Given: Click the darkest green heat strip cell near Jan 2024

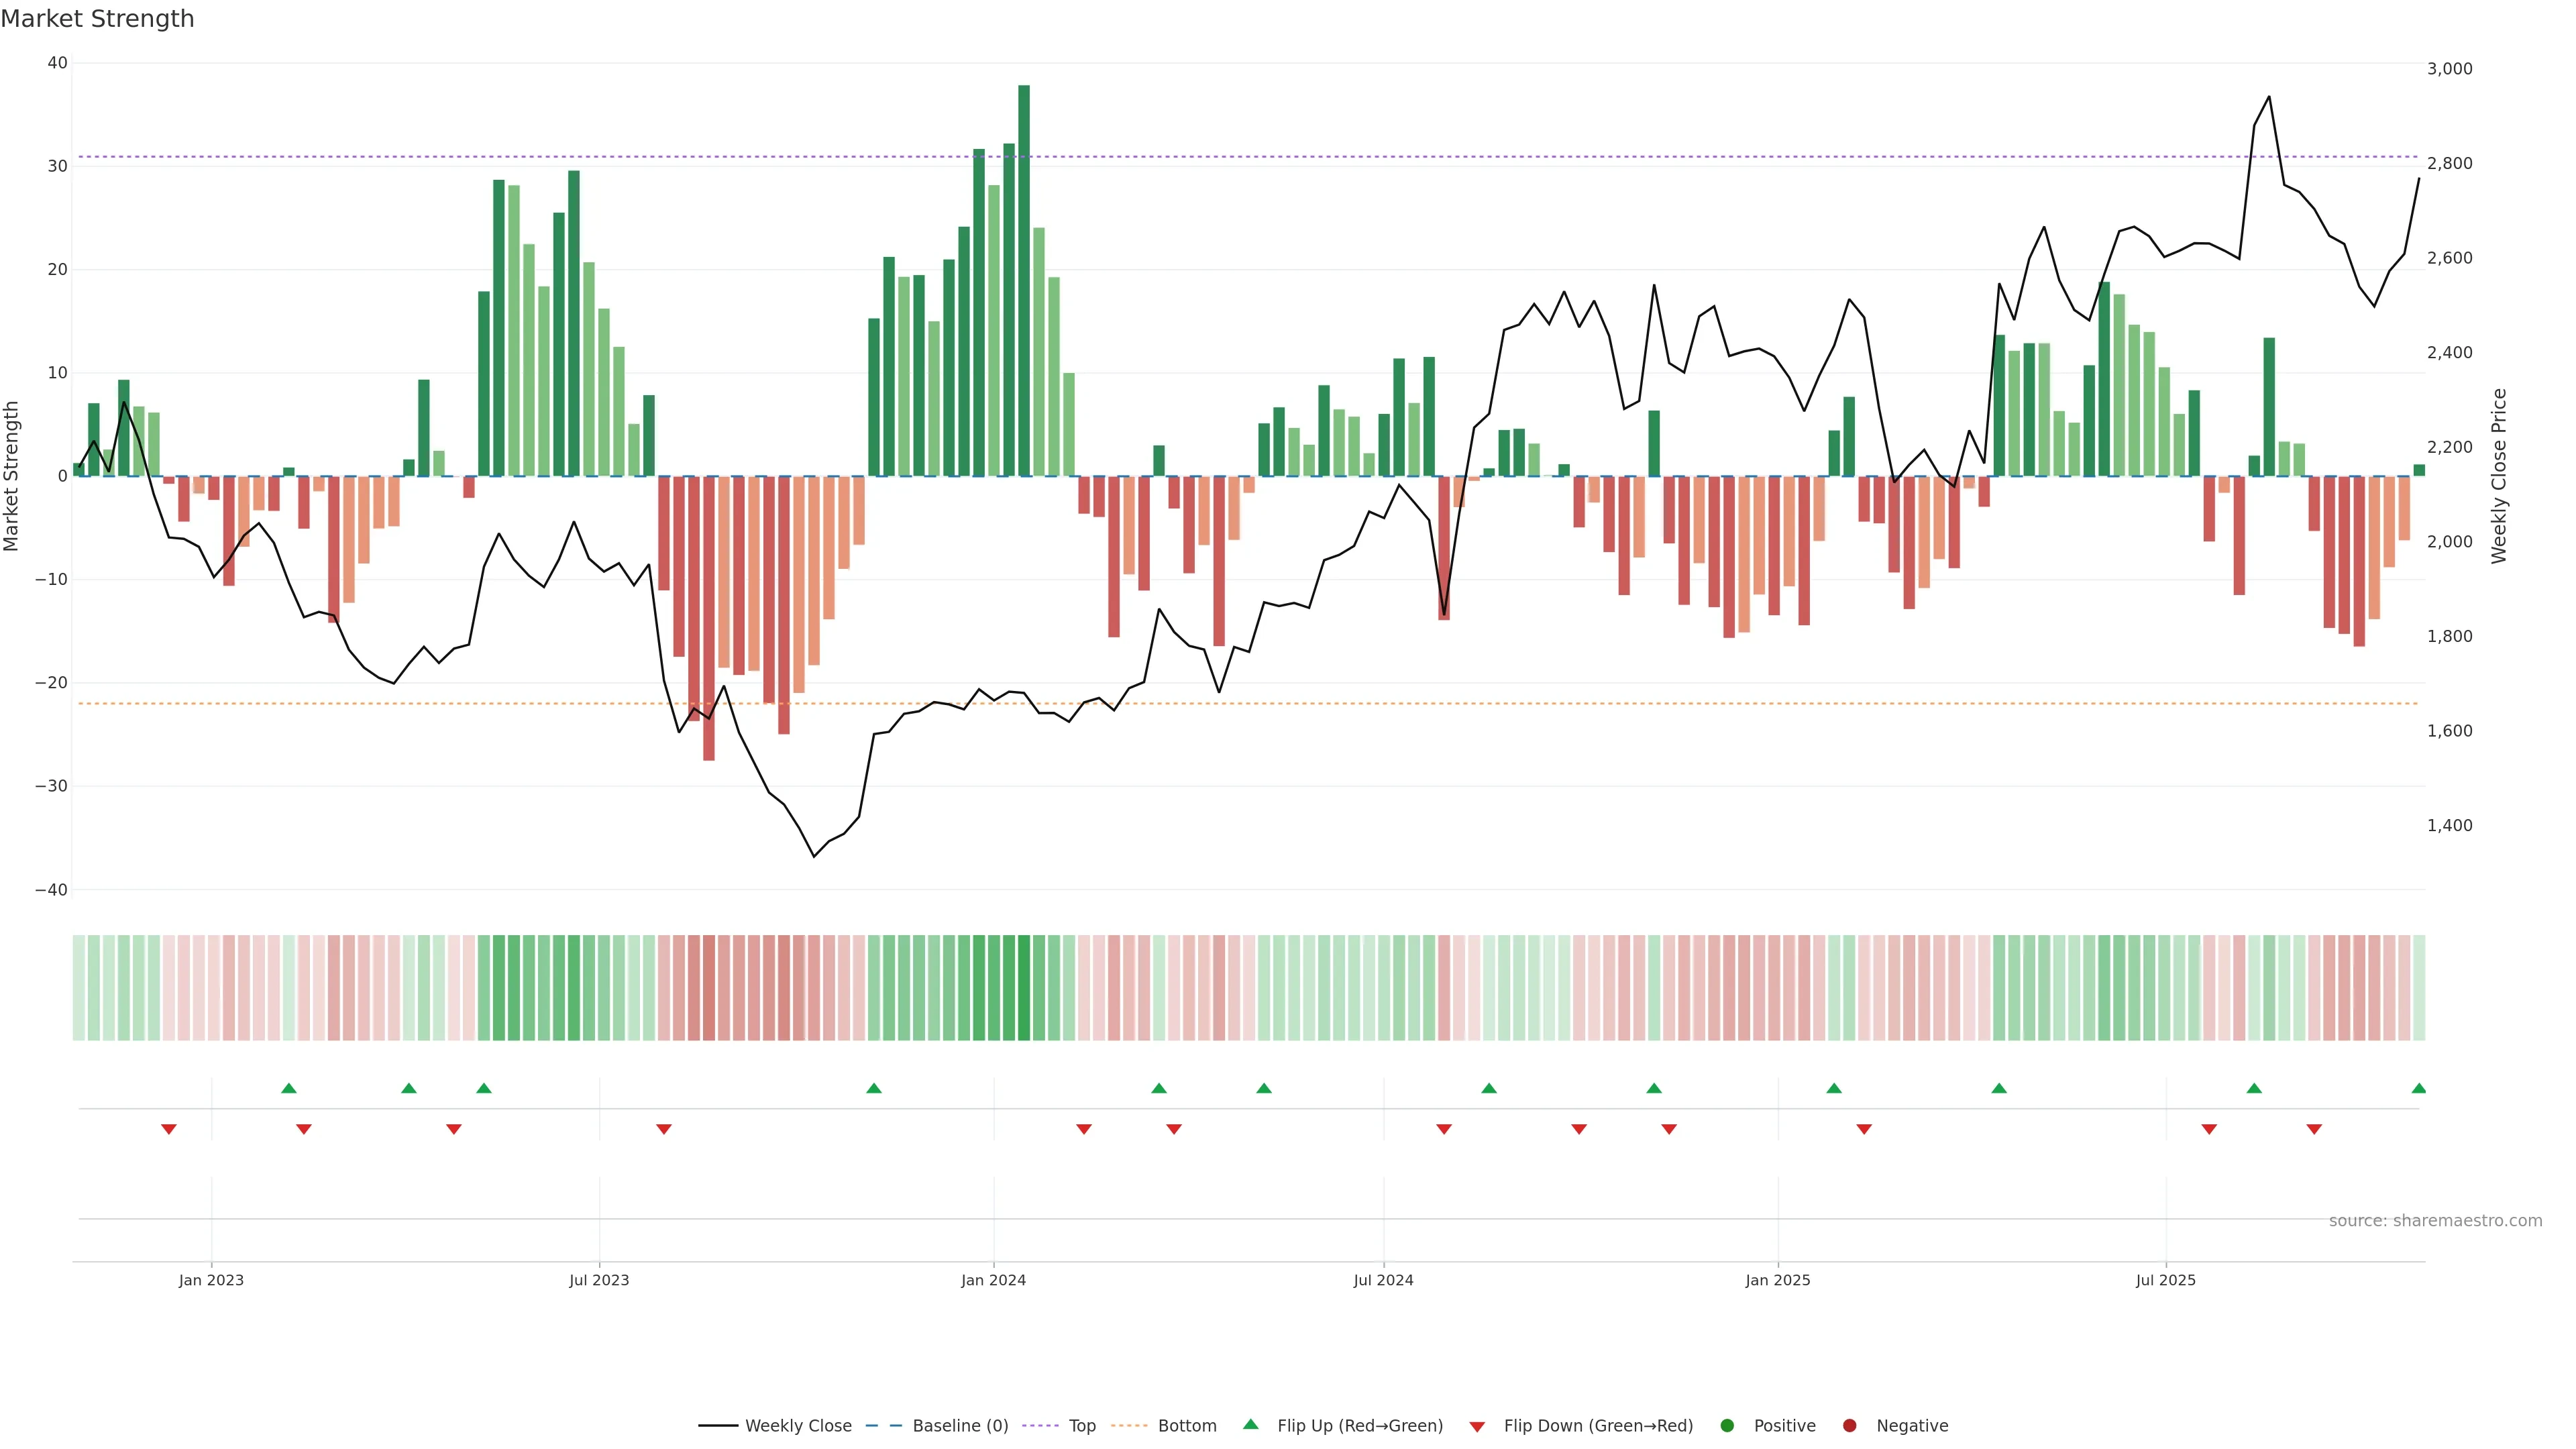Looking at the screenshot, I should [x=1024, y=988].
